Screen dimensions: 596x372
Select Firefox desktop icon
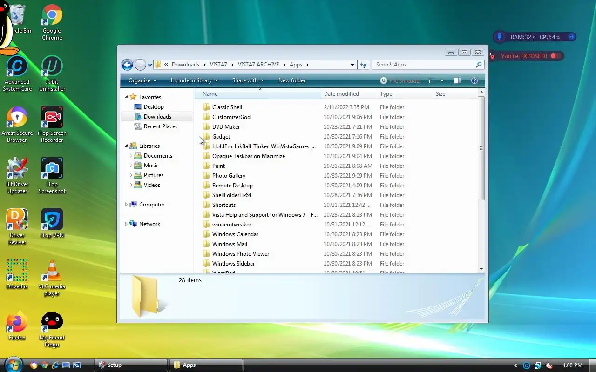(17, 325)
